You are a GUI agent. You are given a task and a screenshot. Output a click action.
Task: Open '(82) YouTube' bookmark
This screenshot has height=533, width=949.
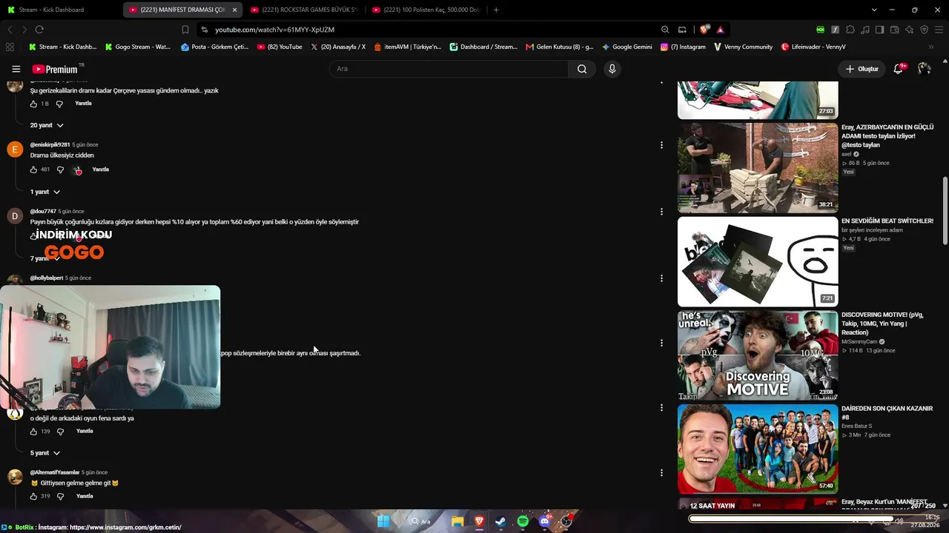(280, 47)
